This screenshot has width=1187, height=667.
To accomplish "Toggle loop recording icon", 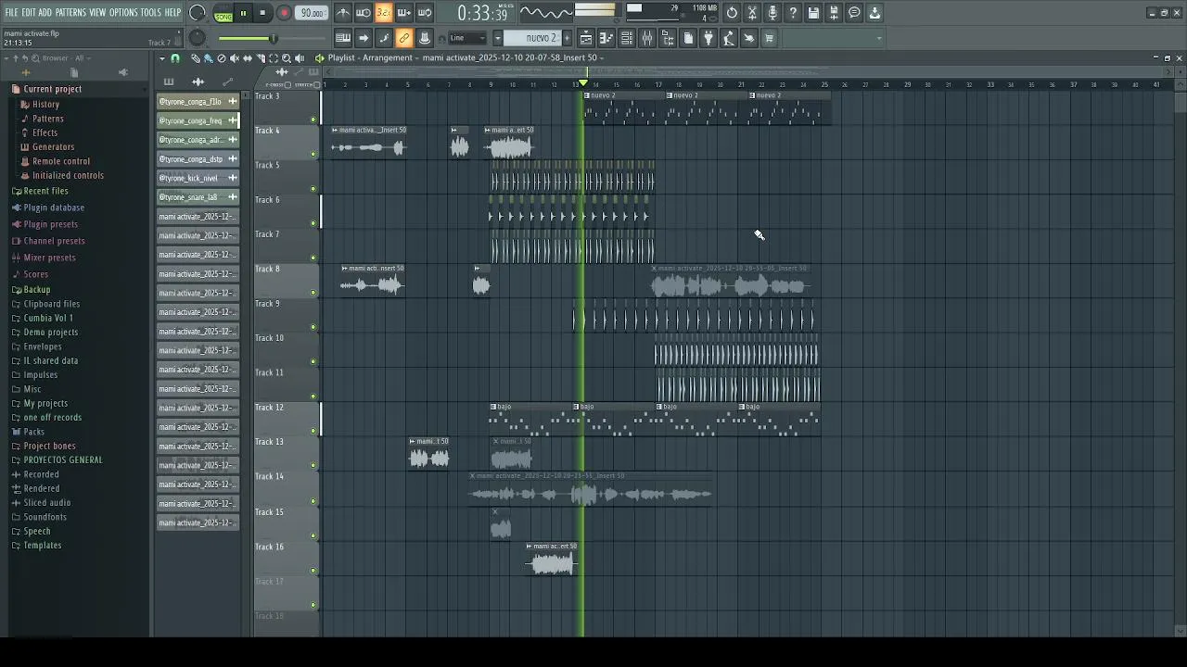I will (425, 13).
